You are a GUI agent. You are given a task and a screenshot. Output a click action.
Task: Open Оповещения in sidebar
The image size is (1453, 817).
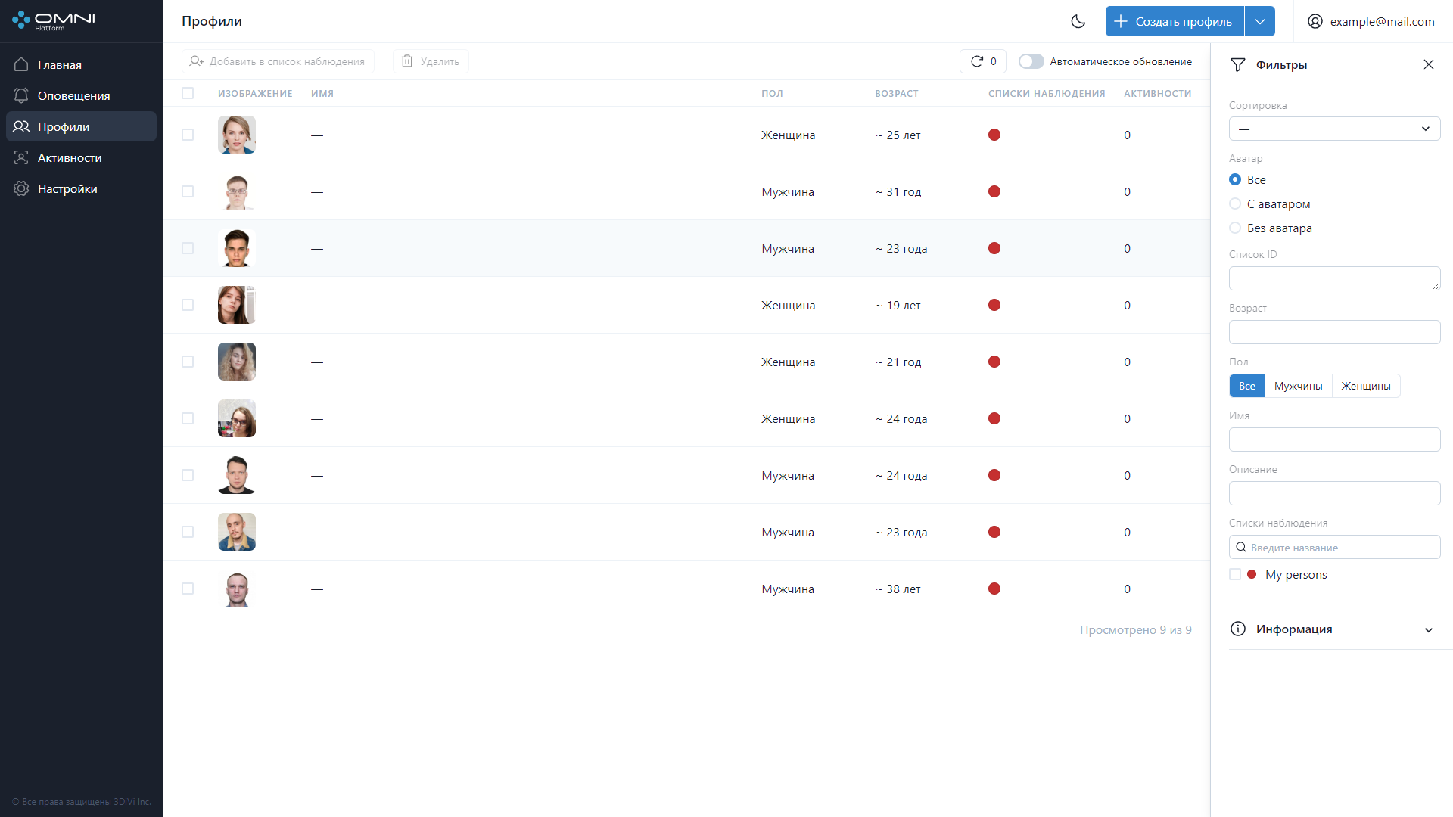(x=81, y=95)
